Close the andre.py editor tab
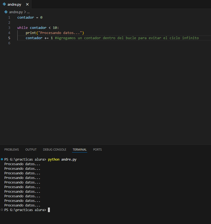The height and width of the screenshot is (224, 211). pyautogui.click(x=27, y=4)
